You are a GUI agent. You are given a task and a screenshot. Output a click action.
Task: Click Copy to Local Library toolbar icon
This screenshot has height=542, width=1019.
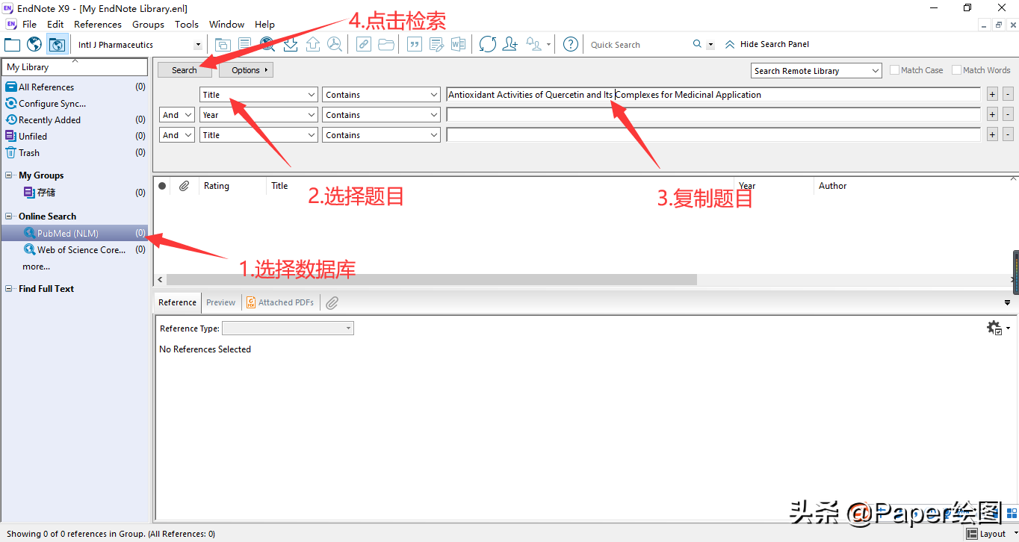[x=223, y=44]
